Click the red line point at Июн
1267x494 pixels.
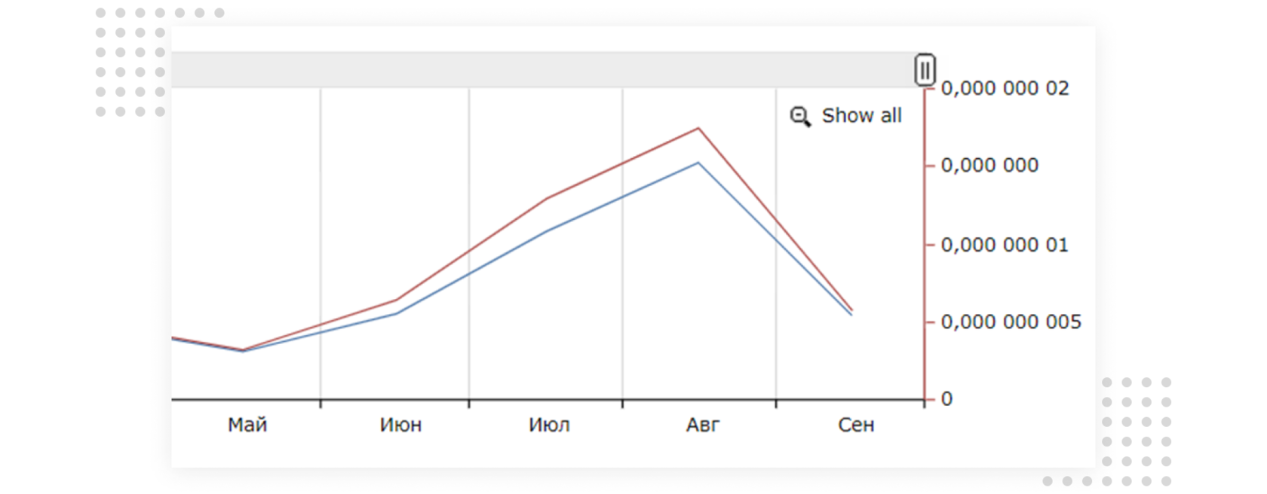(x=396, y=300)
